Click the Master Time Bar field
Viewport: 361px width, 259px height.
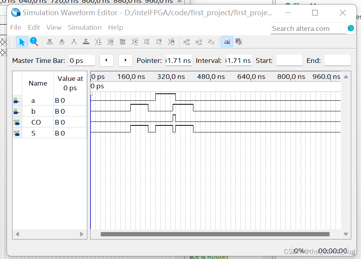pyautogui.click(x=82, y=61)
